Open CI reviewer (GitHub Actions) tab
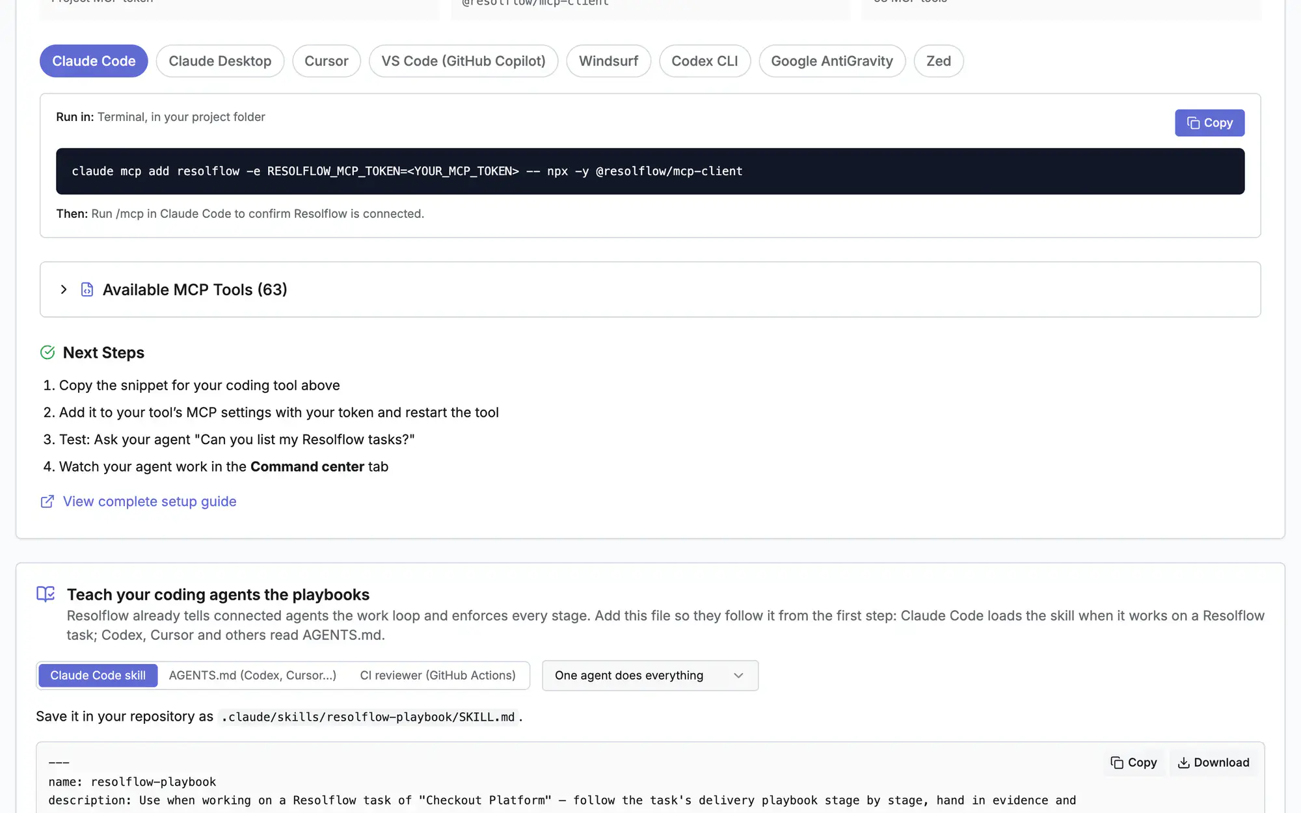 [438, 676]
